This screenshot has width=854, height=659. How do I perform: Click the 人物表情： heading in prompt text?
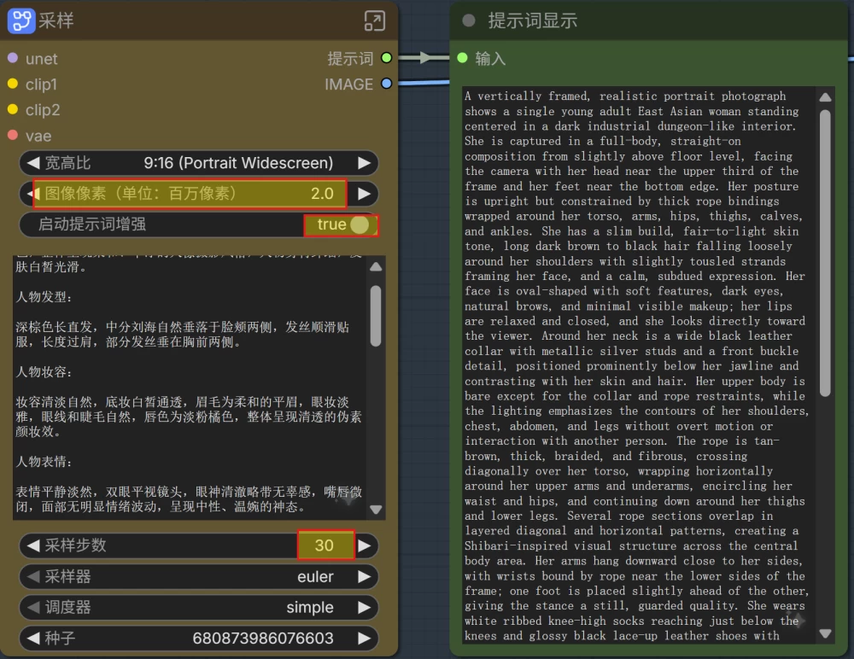tap(44, 462)
